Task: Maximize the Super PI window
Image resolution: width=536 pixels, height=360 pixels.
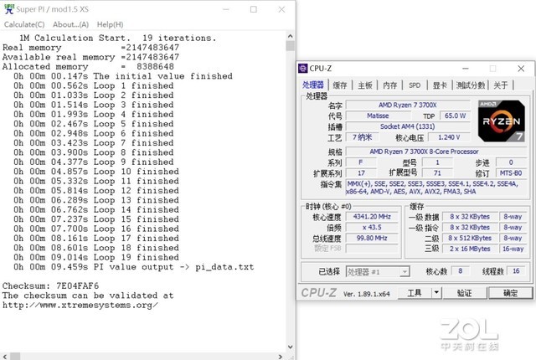Action: (253, 9)
